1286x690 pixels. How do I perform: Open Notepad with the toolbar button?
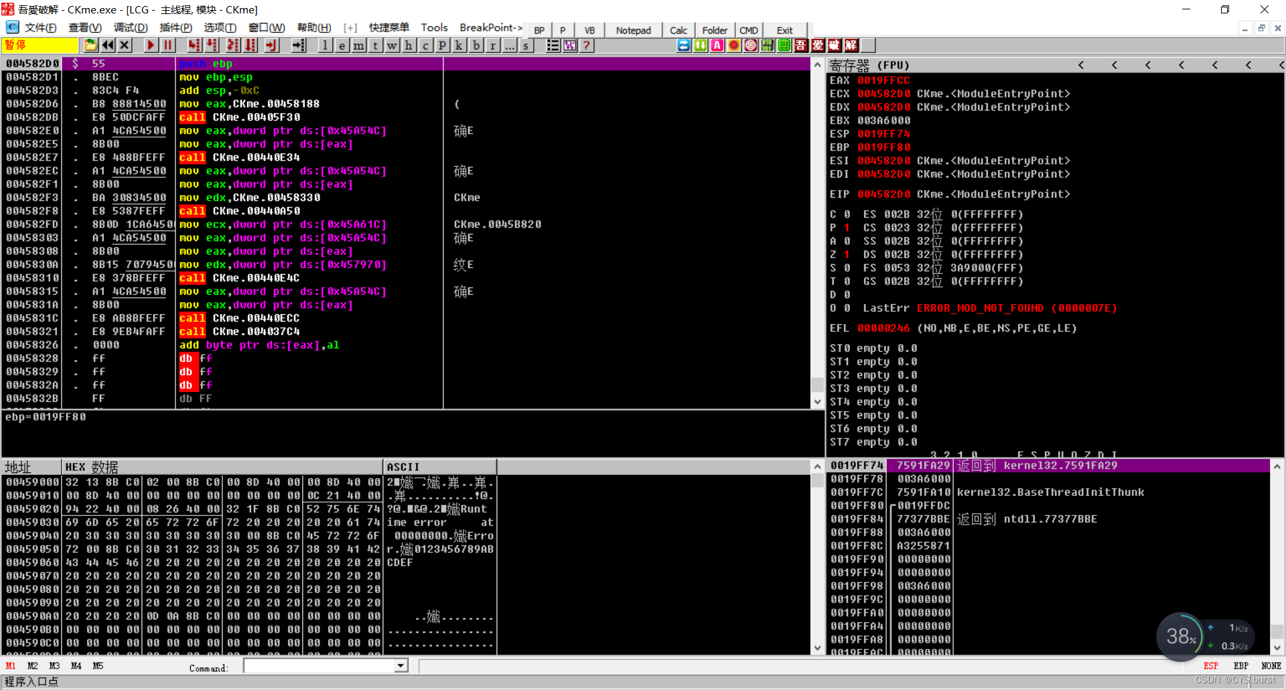point(632,30)
